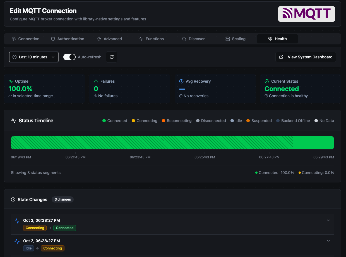The height and width of the screenshot is (257, 346).
Task: Click the Reconnecting legend item
Action: tap(177, 121)
